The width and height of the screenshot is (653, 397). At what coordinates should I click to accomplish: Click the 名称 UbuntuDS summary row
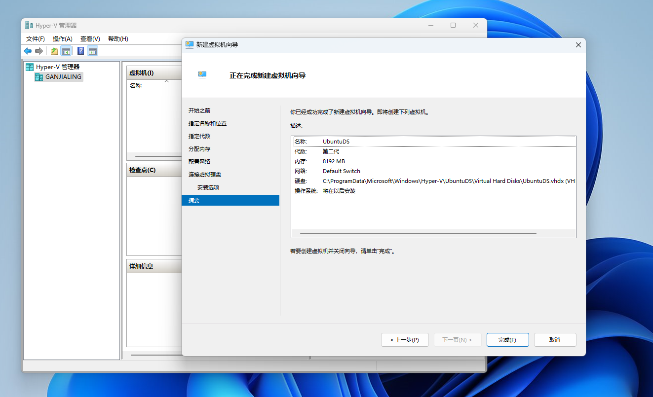(434, 142)
